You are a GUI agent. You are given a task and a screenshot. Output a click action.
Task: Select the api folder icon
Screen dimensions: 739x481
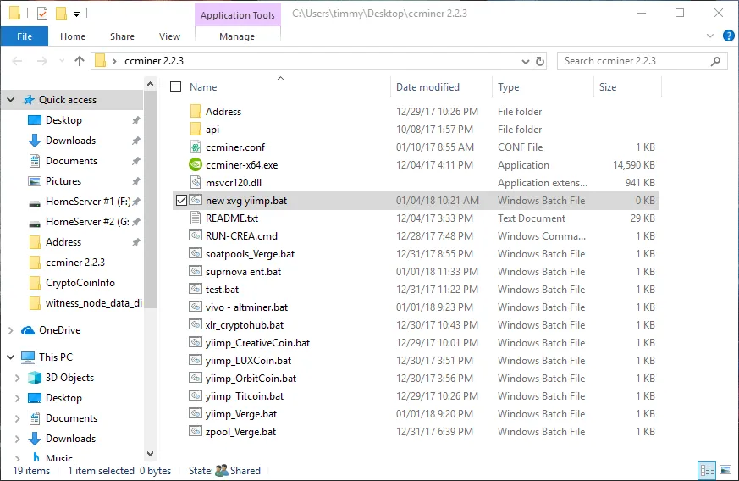tap(196, 130)
